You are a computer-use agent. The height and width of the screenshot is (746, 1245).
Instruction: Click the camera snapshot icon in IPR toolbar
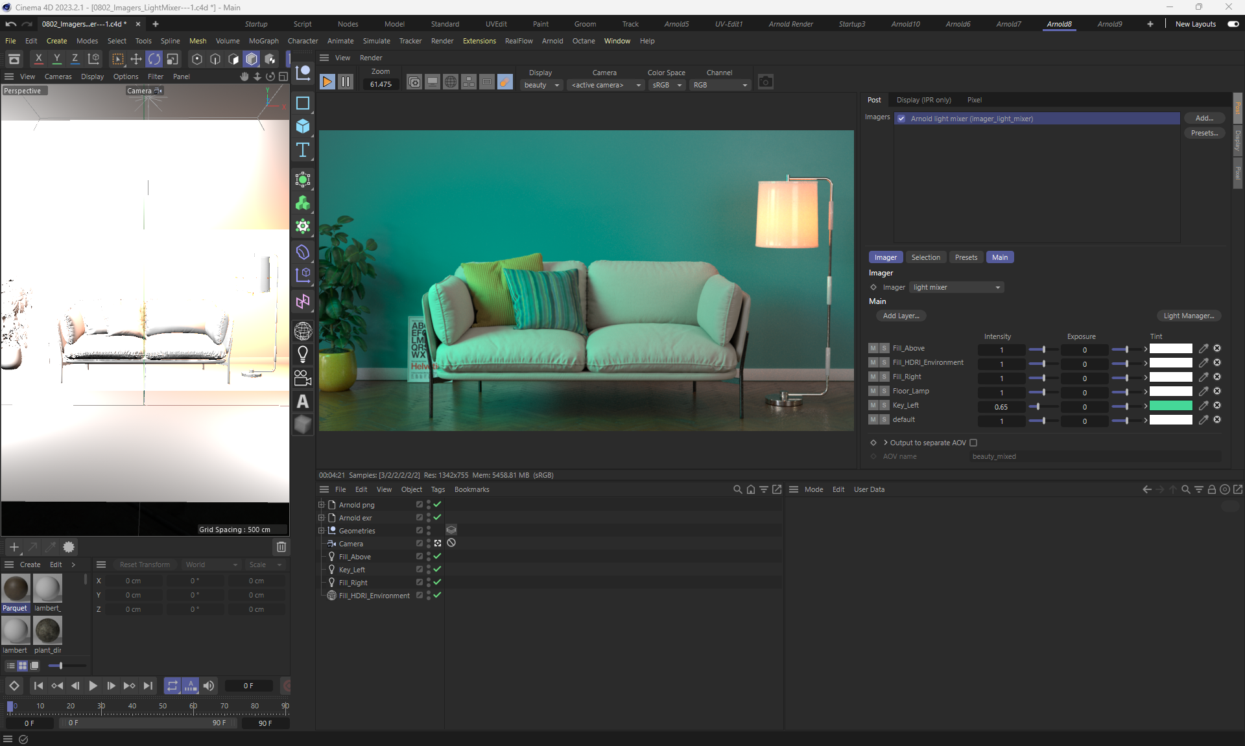click(765, 82)
